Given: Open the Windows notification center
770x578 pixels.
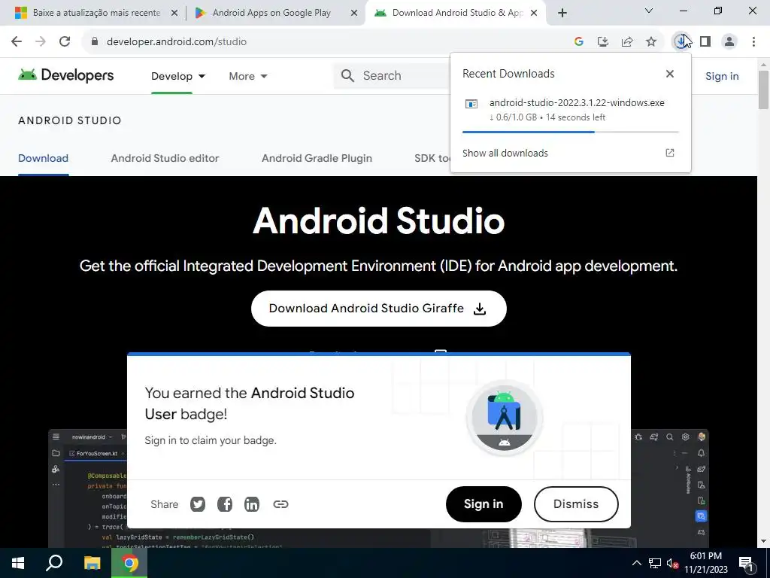Looking at the screenshot, I should [746, 563].
